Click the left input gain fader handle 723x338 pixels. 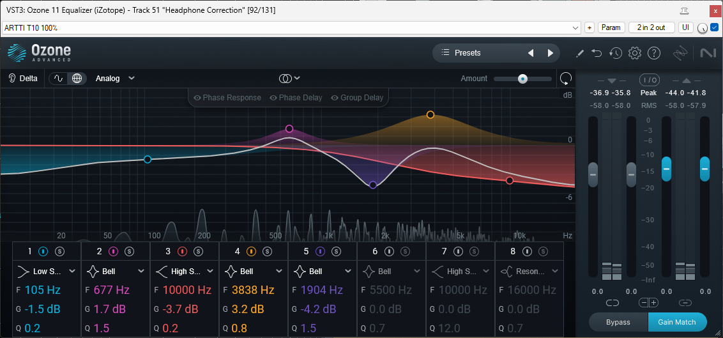(x=593, y=175)
